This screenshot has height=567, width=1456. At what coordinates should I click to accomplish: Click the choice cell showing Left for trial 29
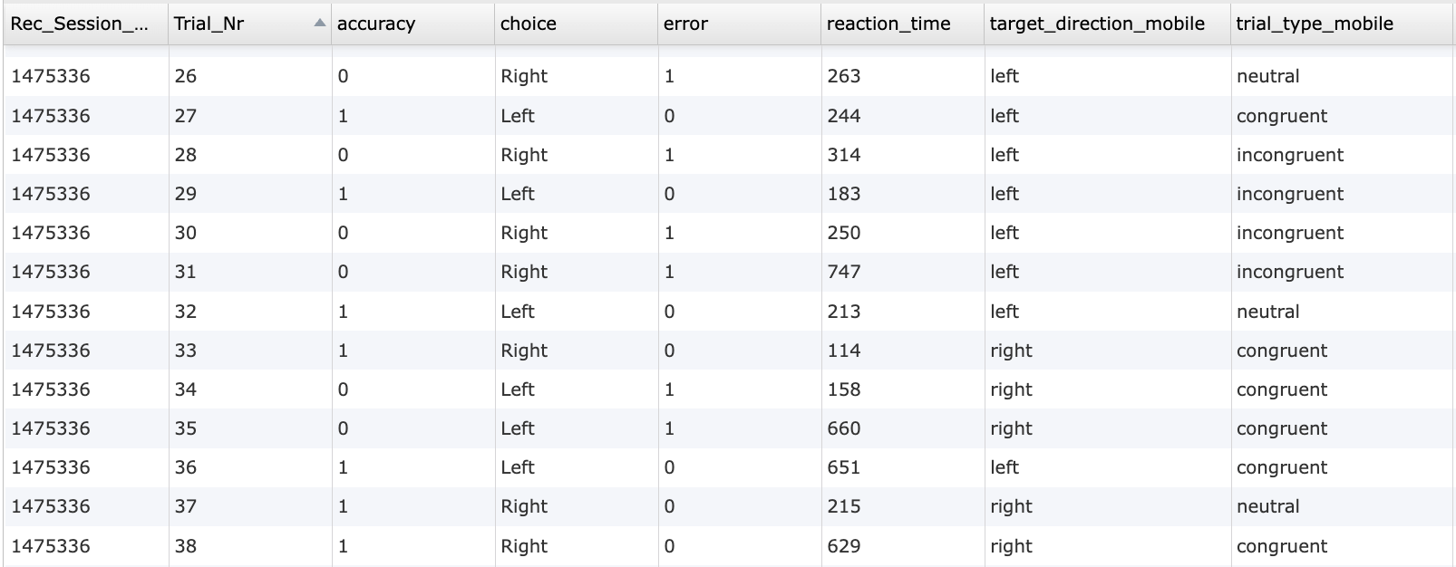click(519, 194)
